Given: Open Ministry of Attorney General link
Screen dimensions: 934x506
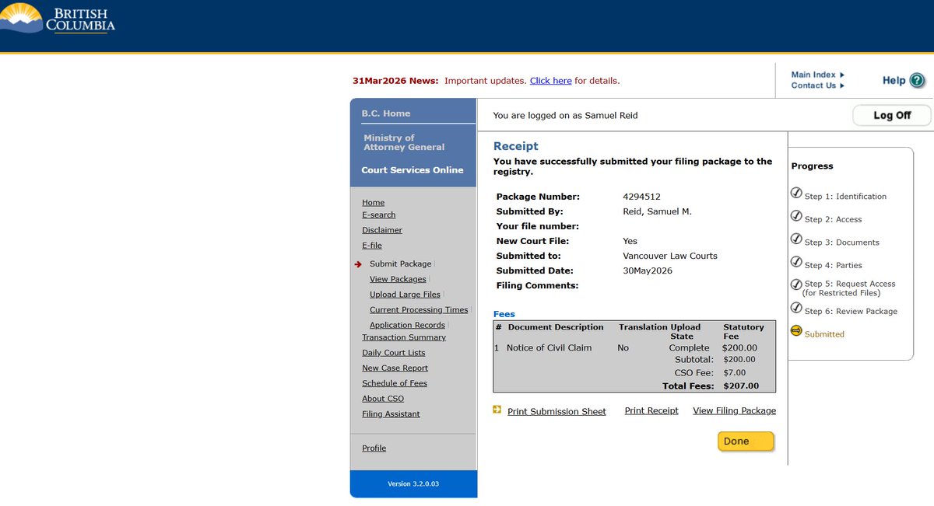Looking at the screenshot, I should click(x=404, y=142).
